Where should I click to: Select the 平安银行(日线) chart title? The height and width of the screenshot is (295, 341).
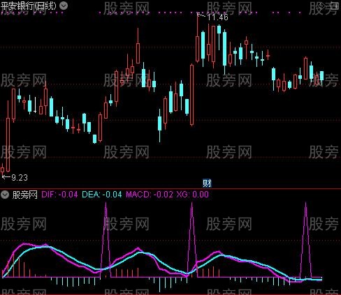pyautogui.click(x=29, y=6)
